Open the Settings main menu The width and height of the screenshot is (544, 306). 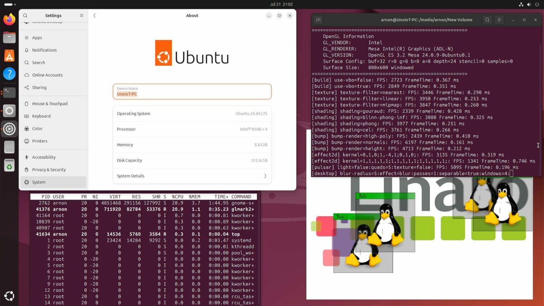[82, 15]
